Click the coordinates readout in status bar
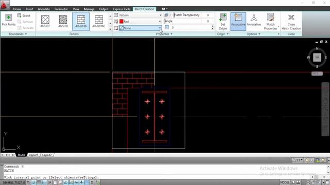 [x=13, y=182]
